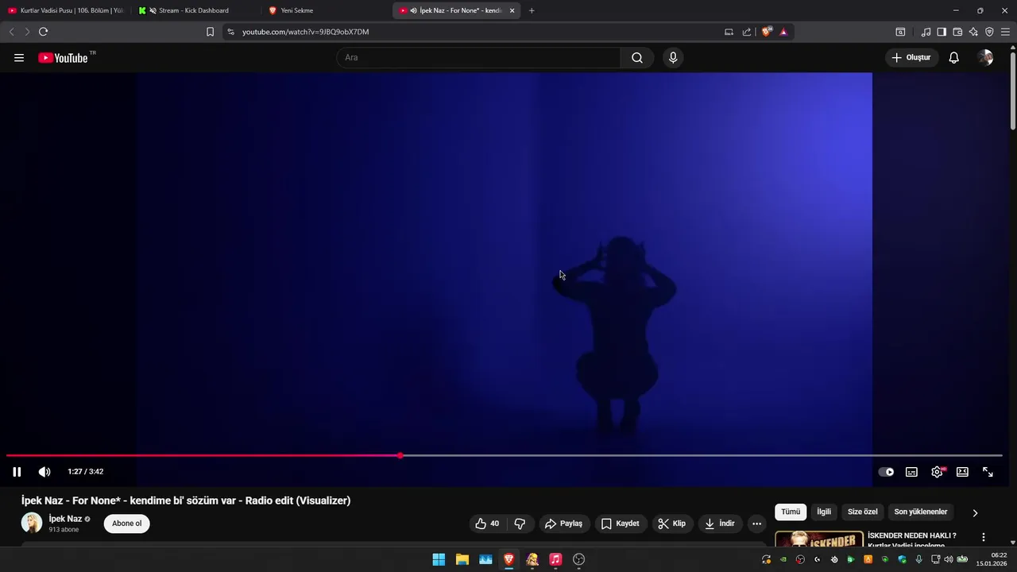Image resolution: width=1017 pixels, height=572 pixels.
Task: Open YouTube notifications bell
Action: pyautogui.click(x=954, y=57)
